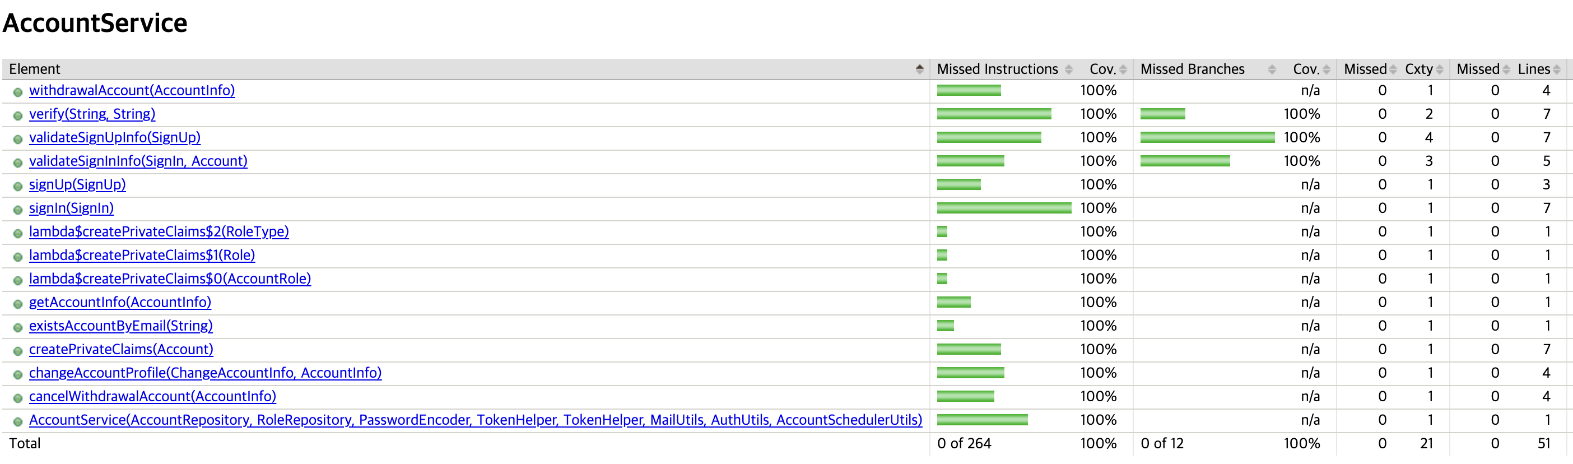Viewport: 1573px width, 464px height.
Task: Click the green dot icon next to signUp(SignUp)
Action: point(18,186)
